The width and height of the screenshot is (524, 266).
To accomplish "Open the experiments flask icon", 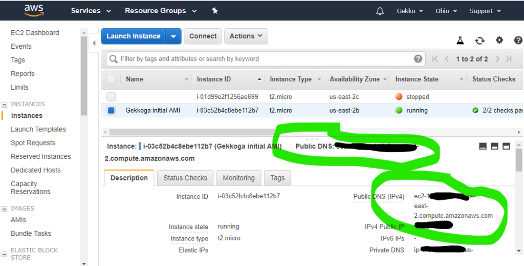I will click(x=460, y=40).
